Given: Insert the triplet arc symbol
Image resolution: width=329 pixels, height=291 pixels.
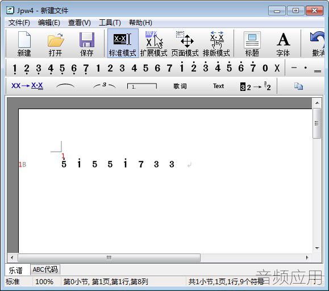Looking at the screenshot, I should pos(105,86).
